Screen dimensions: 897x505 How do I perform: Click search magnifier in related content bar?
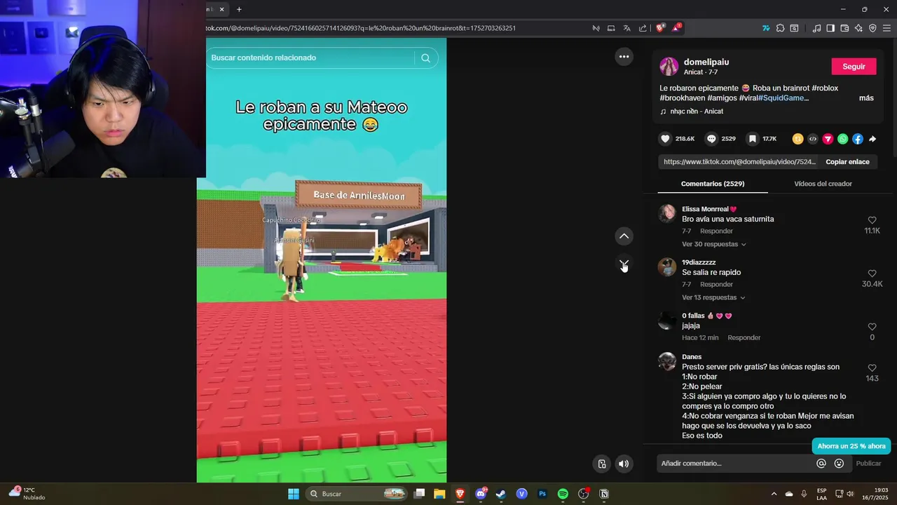tap(425, 58)
